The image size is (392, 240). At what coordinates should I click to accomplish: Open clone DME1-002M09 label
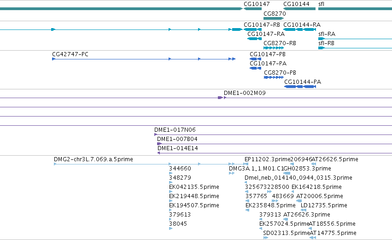click(x=245, y=93)
